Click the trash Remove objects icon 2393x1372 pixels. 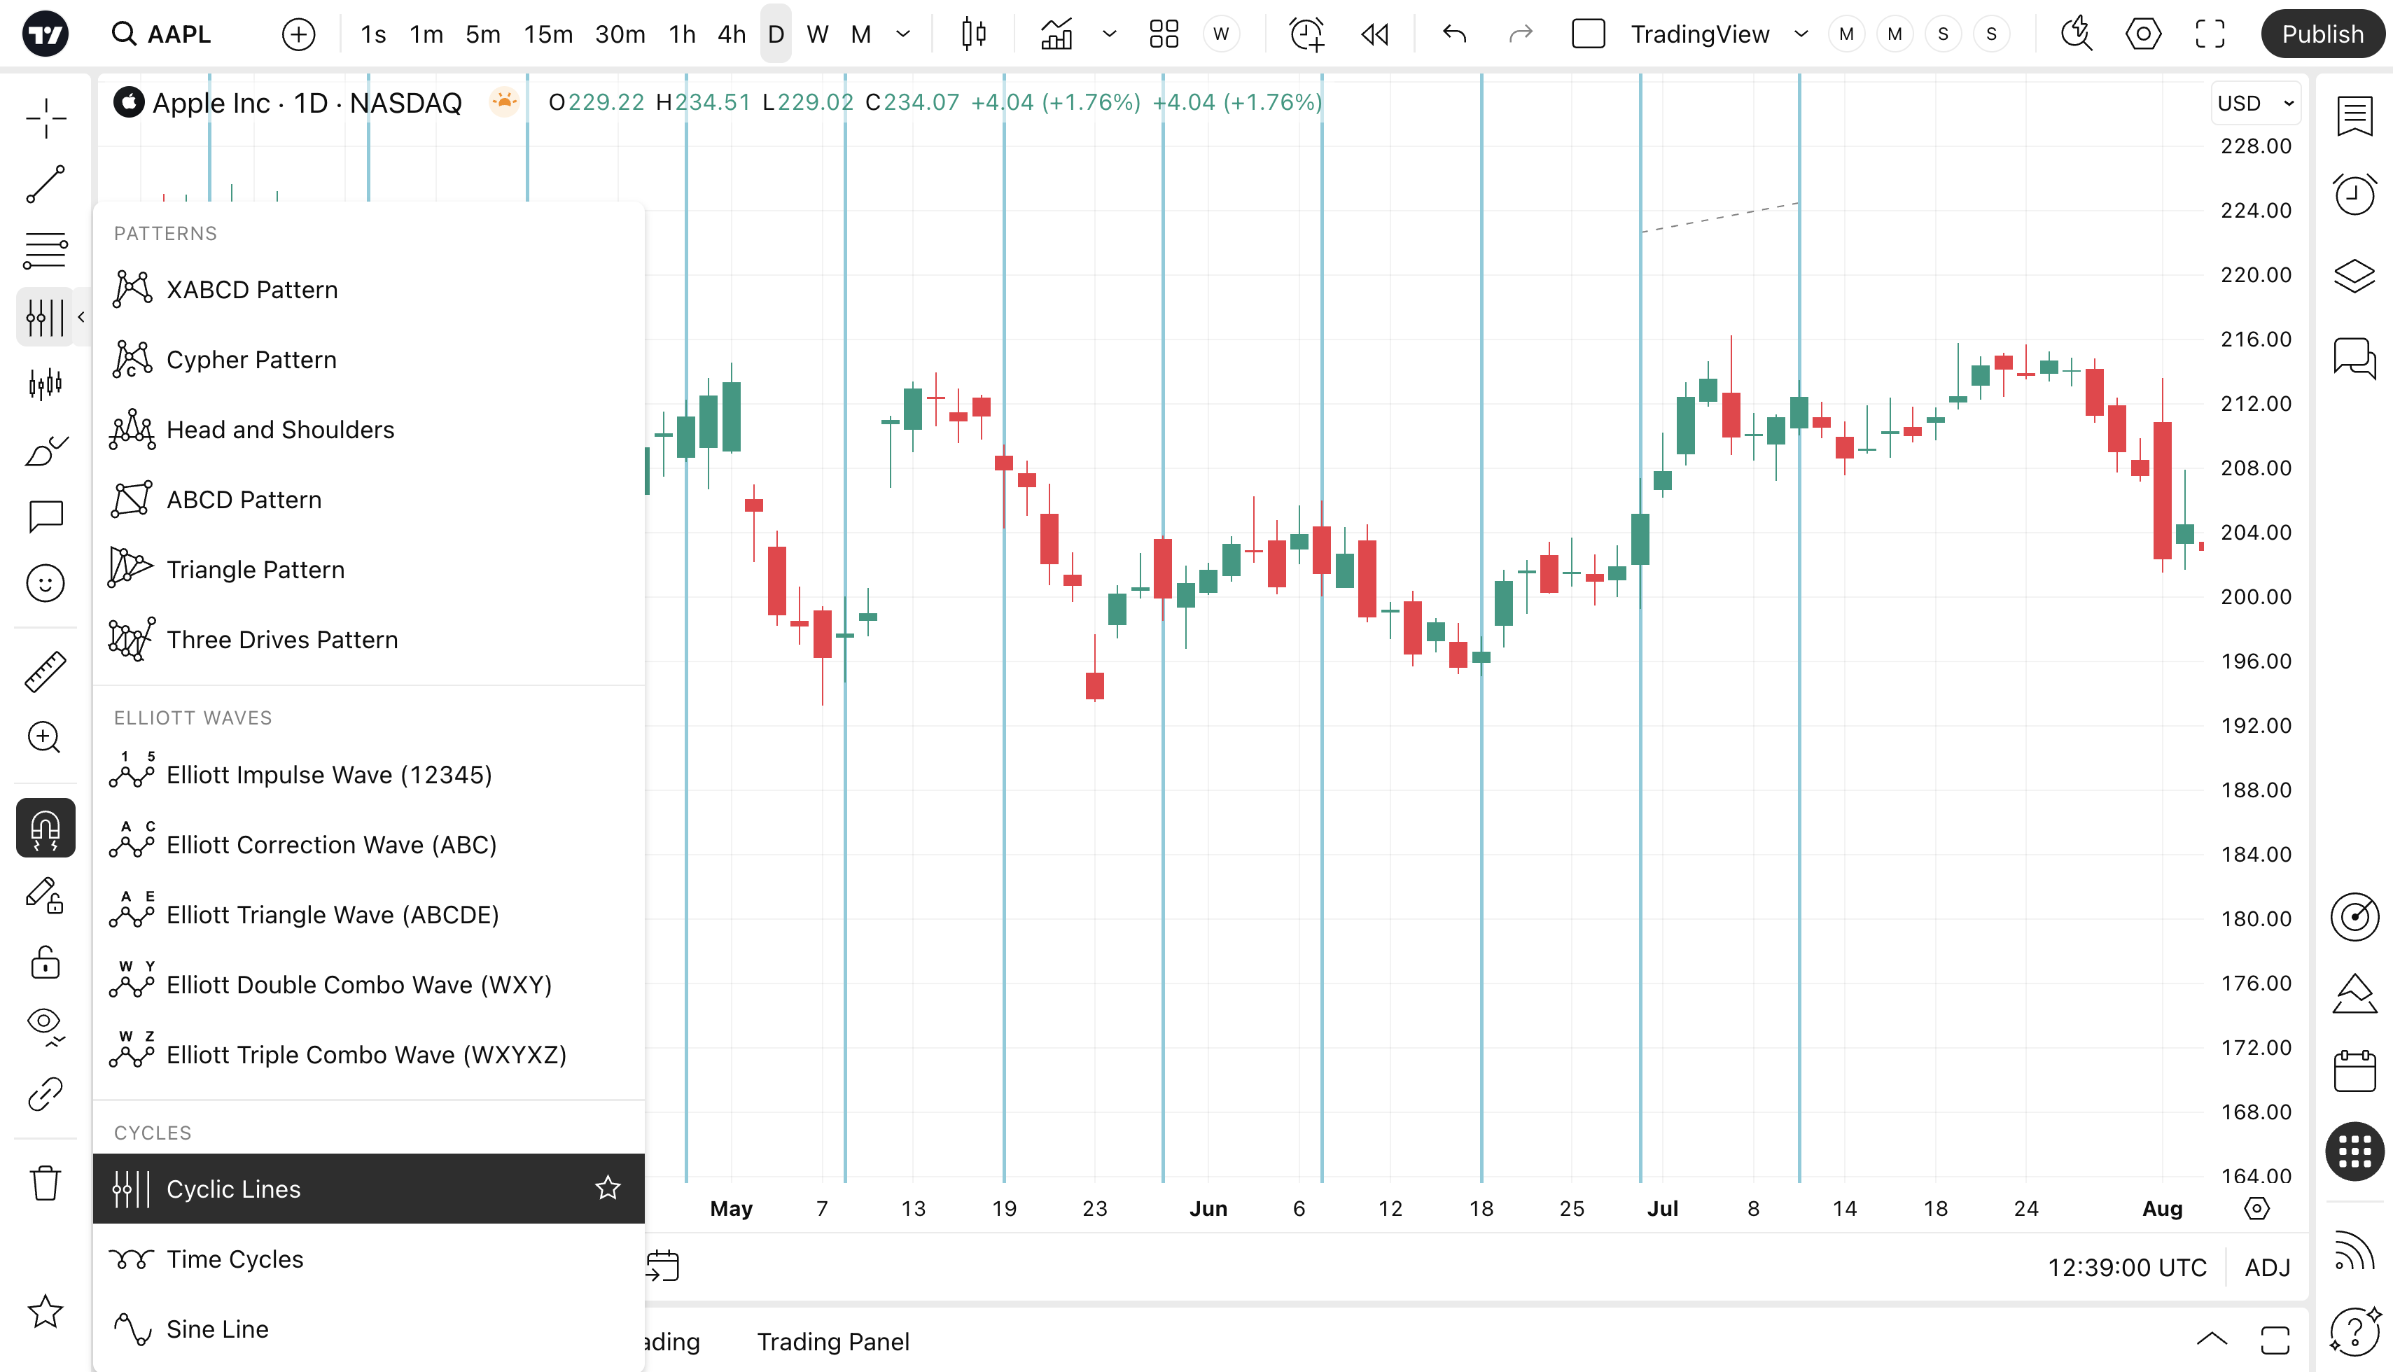click(46, 1182)
